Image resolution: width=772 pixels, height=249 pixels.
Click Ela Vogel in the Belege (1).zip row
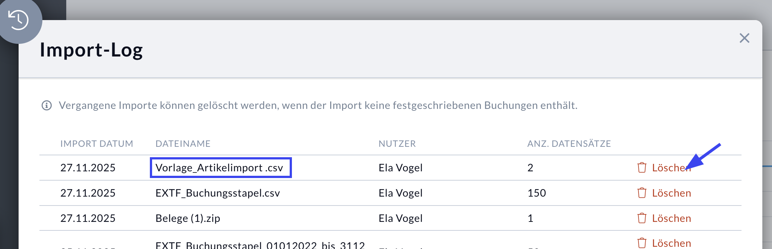coord(401,218)
